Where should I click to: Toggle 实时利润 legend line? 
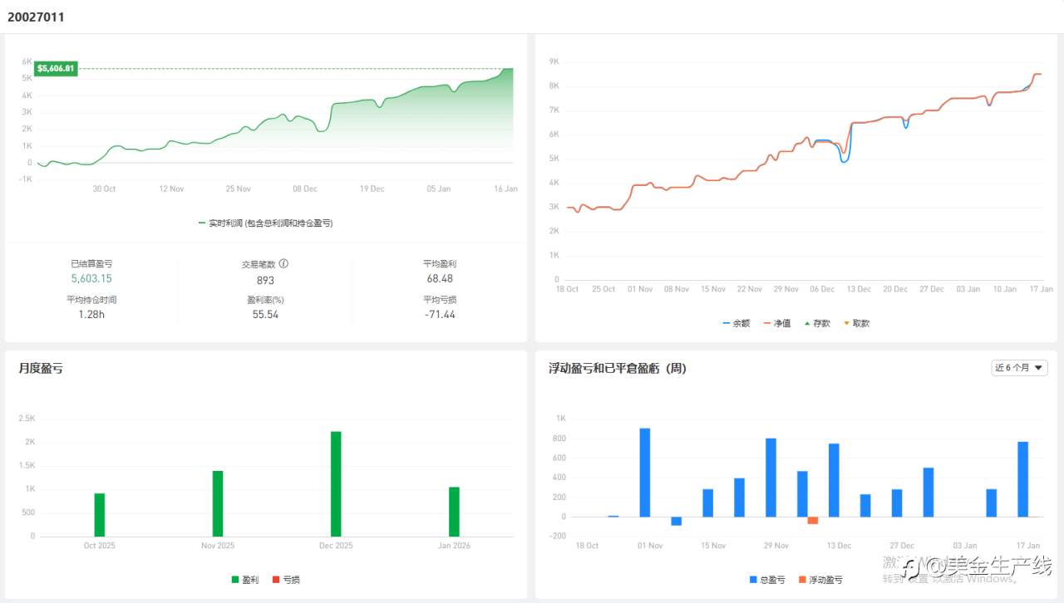pos(266,223)
